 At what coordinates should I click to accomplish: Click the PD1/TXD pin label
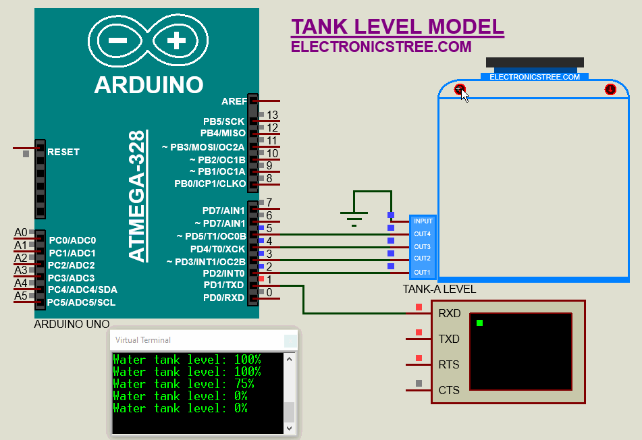[x=223, y=285]
